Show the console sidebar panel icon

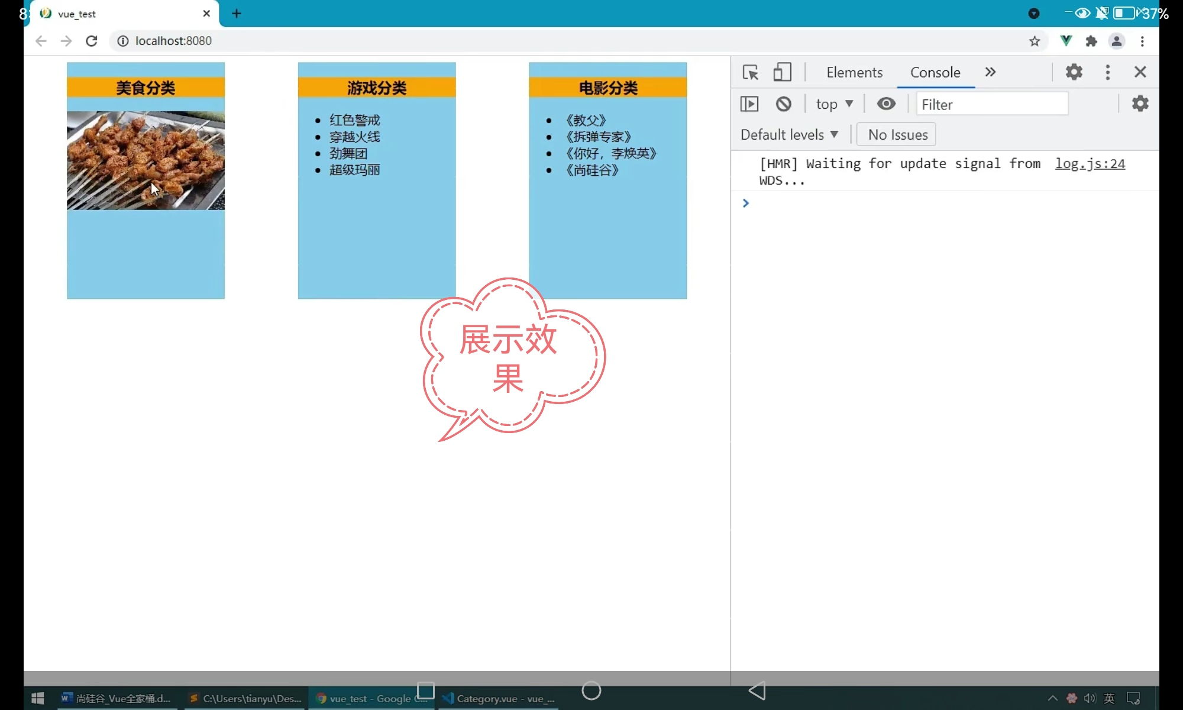pos(749,104)
